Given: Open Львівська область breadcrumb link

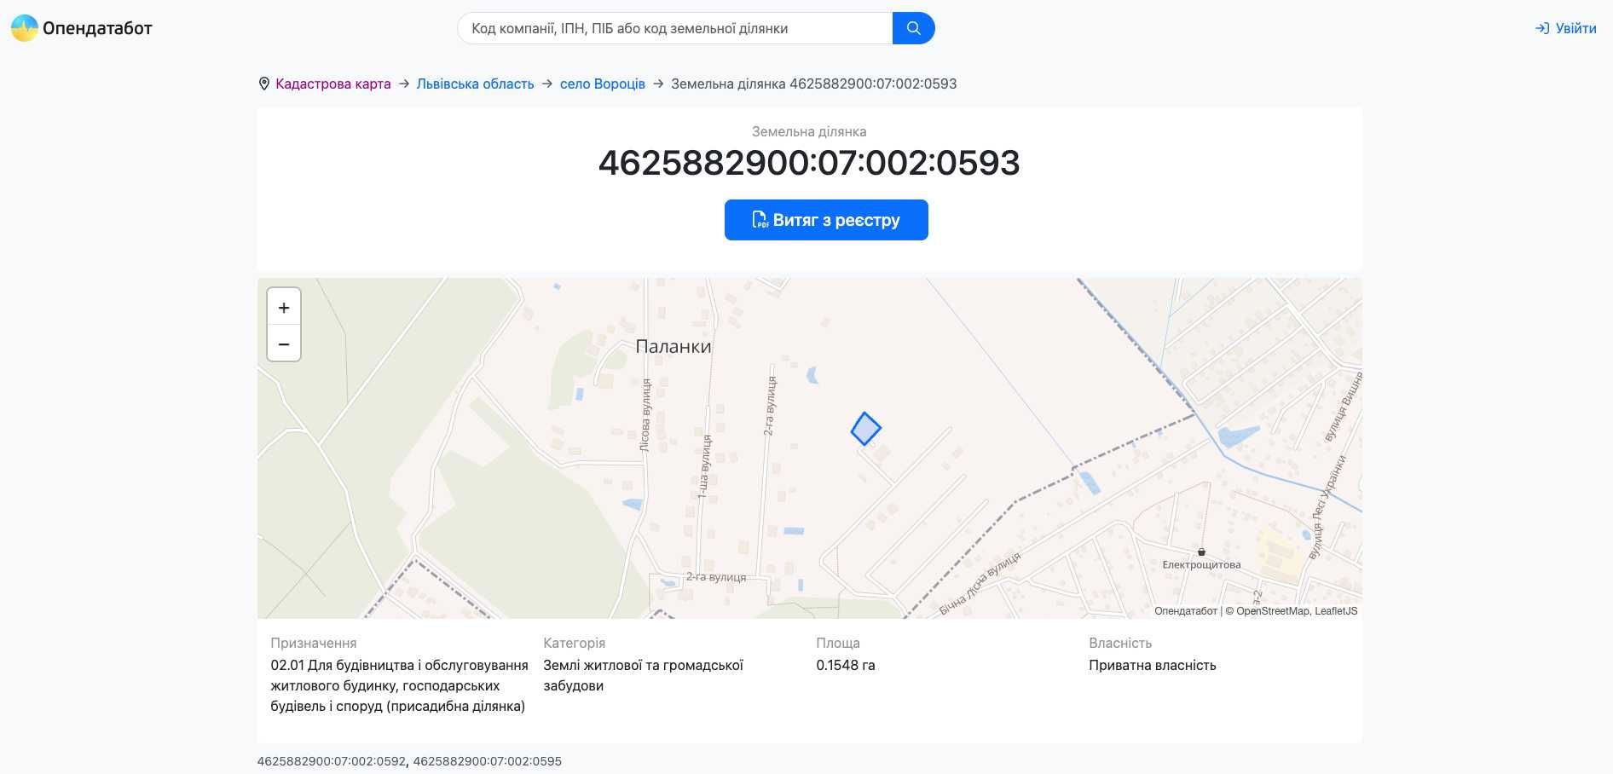Looking at the screenshot, I should [475, 84].
